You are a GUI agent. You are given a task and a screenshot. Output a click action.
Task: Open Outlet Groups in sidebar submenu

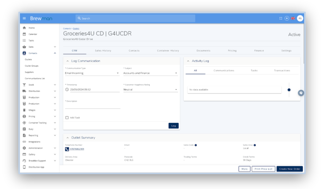tap(31, 66)
